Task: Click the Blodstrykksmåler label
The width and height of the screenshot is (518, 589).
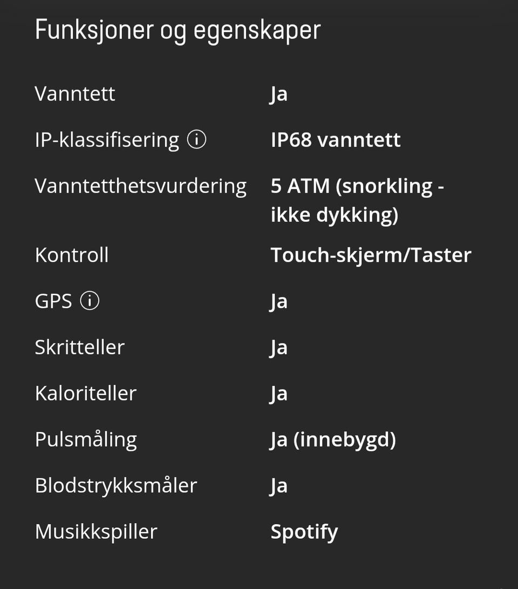Action: (x=115, y=485)
